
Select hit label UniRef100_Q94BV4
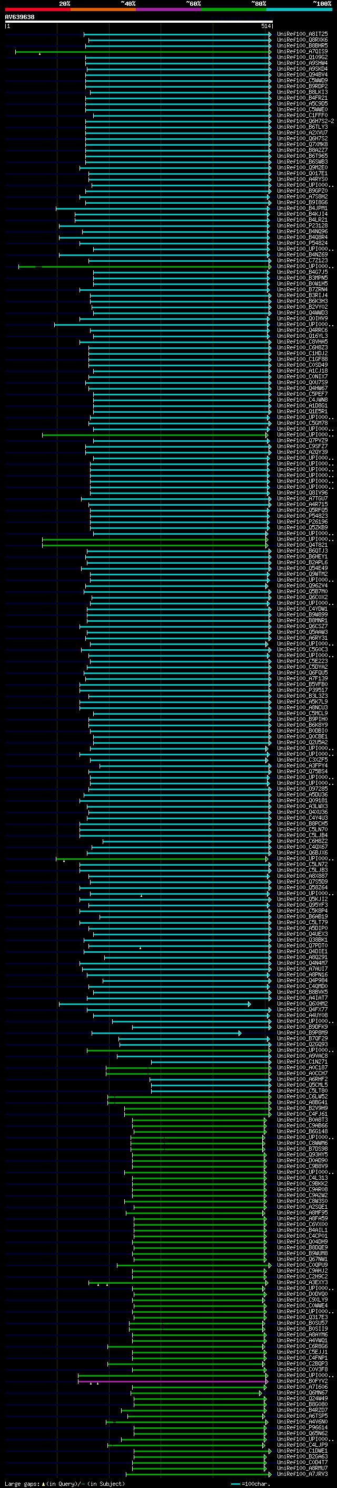click(302, 74)
